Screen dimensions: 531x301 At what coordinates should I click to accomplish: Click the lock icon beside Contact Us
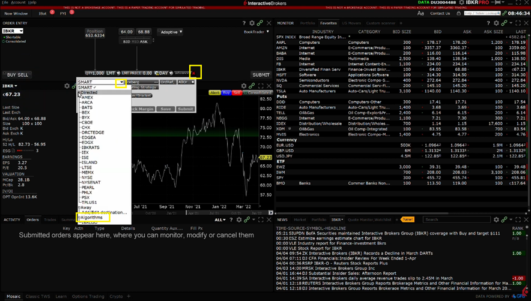pyautogui.click(x=459, y=13)
